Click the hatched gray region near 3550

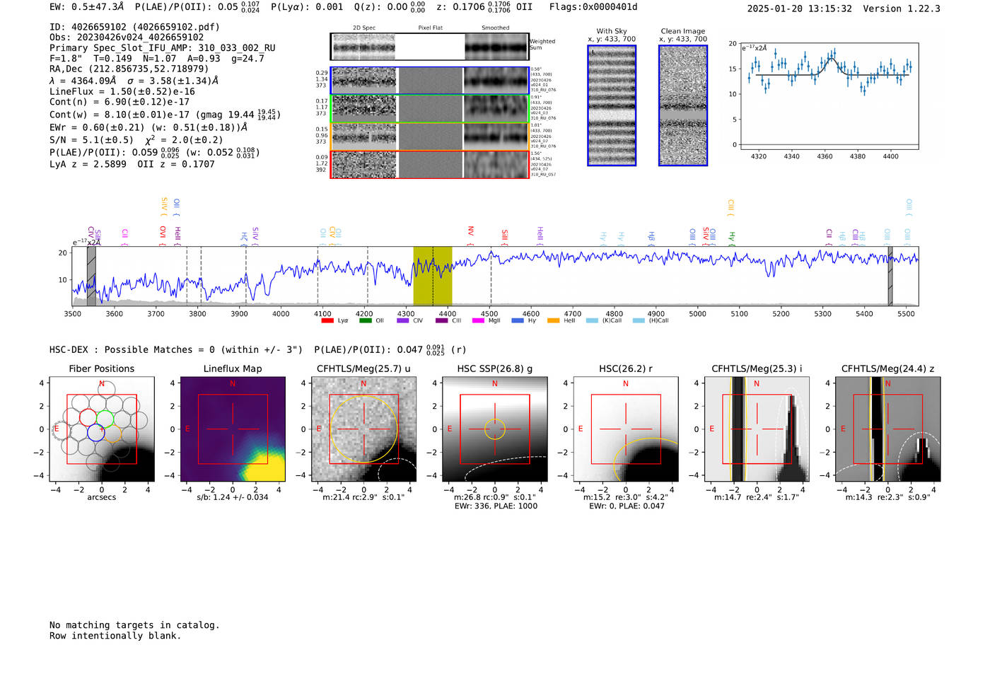pyautogui.click(x=91, y=276)
